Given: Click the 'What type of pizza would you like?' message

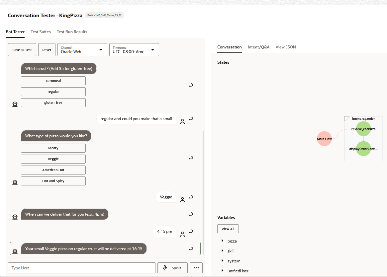Looking at the screenshot, I should pos(56,136).
